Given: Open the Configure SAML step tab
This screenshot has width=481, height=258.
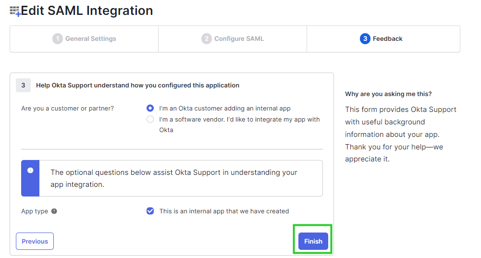Looking at the screenshot, I should pos(233,39).
